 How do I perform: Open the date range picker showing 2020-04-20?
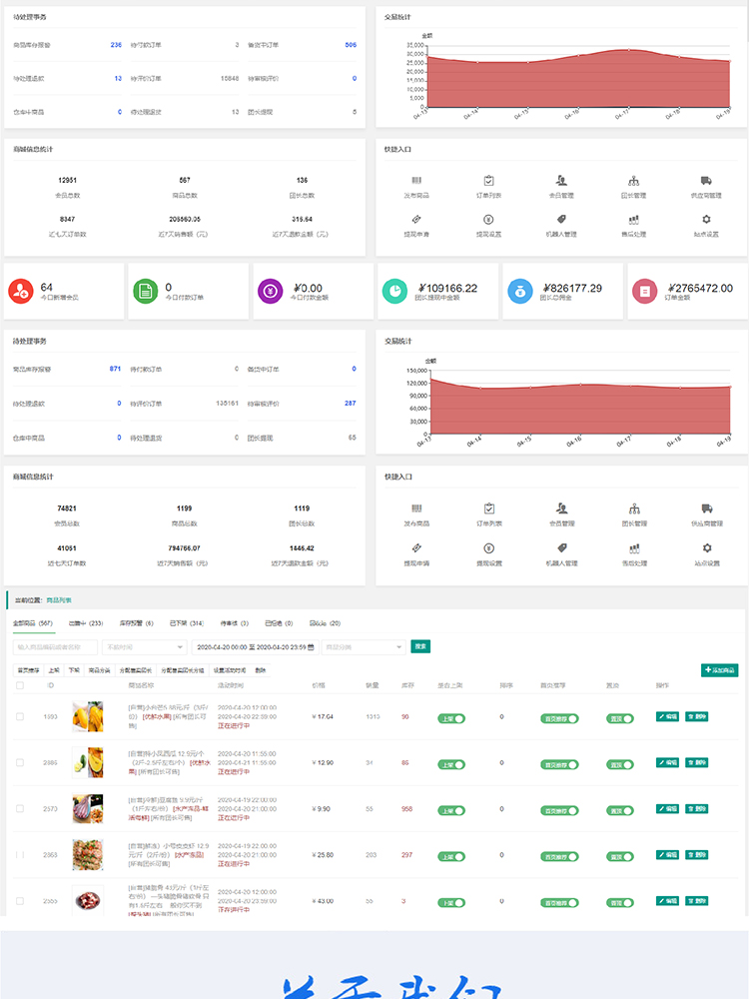coord(255,647)
